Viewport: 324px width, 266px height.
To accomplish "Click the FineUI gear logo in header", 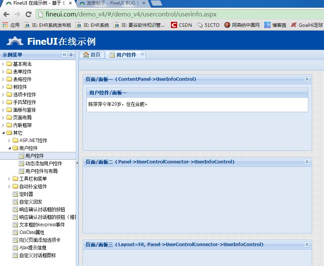I will pyautogui.click(x=15, y=41).
